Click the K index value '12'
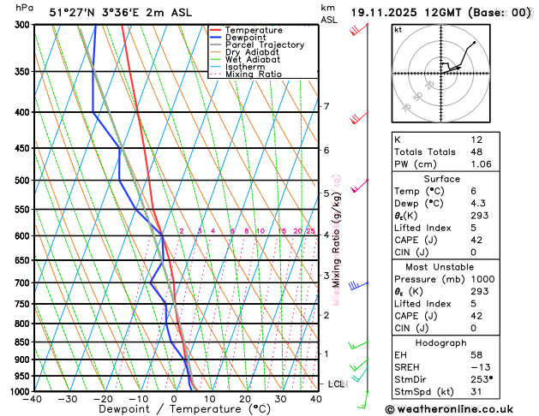This screenshot has width=539, height=416. coord(476,140)
